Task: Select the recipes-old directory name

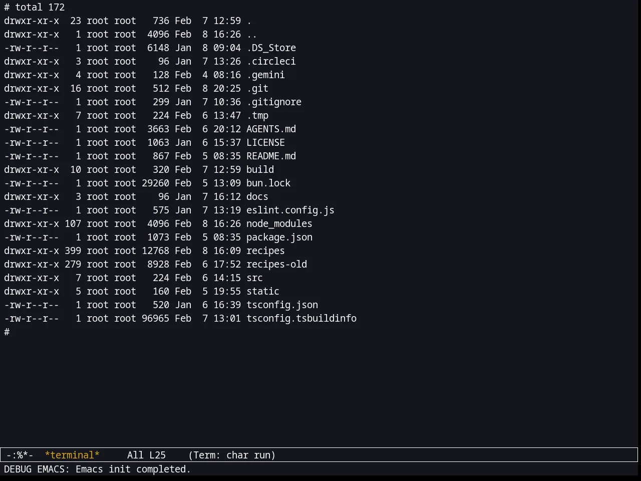Action: pyautogui.click(x=276, y=264)
